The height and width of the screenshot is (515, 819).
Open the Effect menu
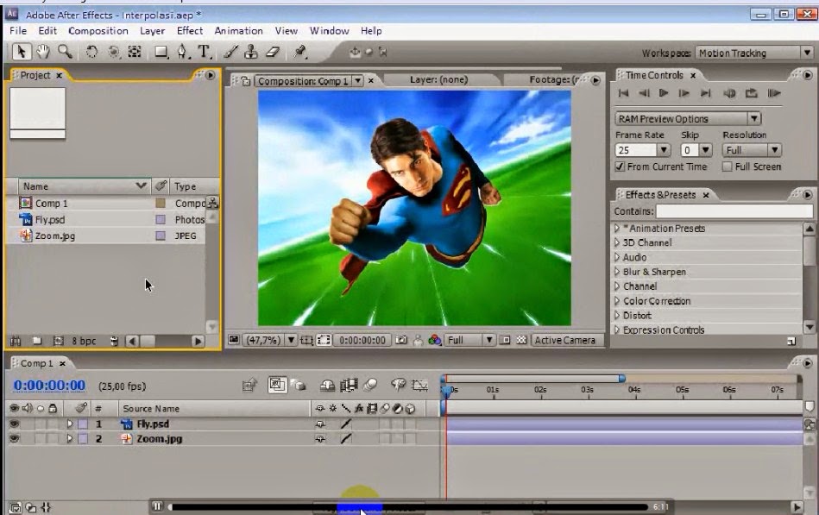(x=190, y=31)
